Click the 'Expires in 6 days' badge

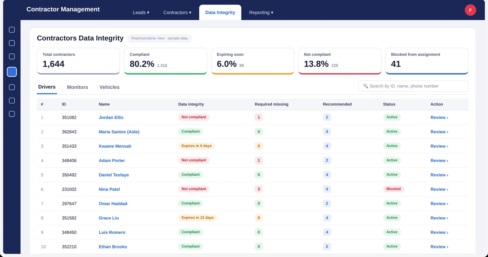(x=196, y=146)
